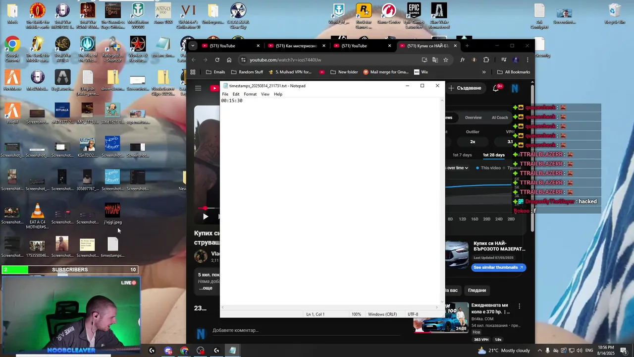Open the Emails bookmark folder
634x357 pixels.
pos(215,72)
